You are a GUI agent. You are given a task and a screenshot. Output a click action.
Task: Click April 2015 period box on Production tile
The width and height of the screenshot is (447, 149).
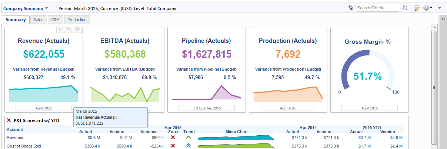pyautogui.click(x=288, y=108)
